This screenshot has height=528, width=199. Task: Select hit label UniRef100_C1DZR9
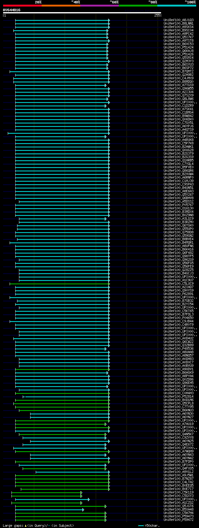click(178, 106)
